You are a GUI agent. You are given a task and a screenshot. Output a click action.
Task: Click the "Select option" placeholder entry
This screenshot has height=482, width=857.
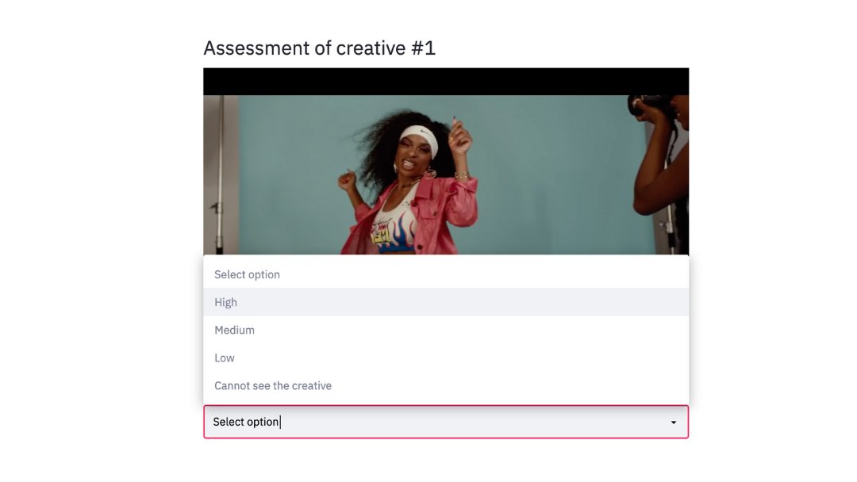[x=246, y=274]
